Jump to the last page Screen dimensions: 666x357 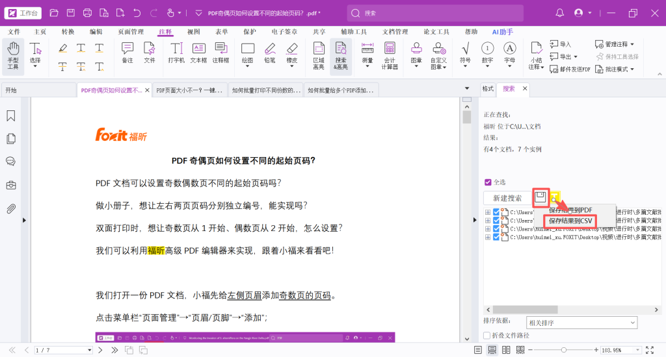pos(114,351)
